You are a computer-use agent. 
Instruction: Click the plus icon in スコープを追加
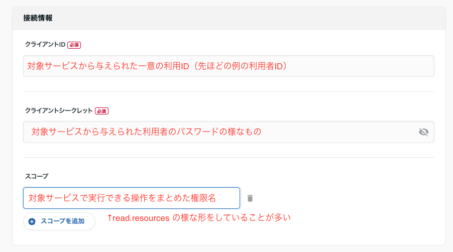point(32,221)
